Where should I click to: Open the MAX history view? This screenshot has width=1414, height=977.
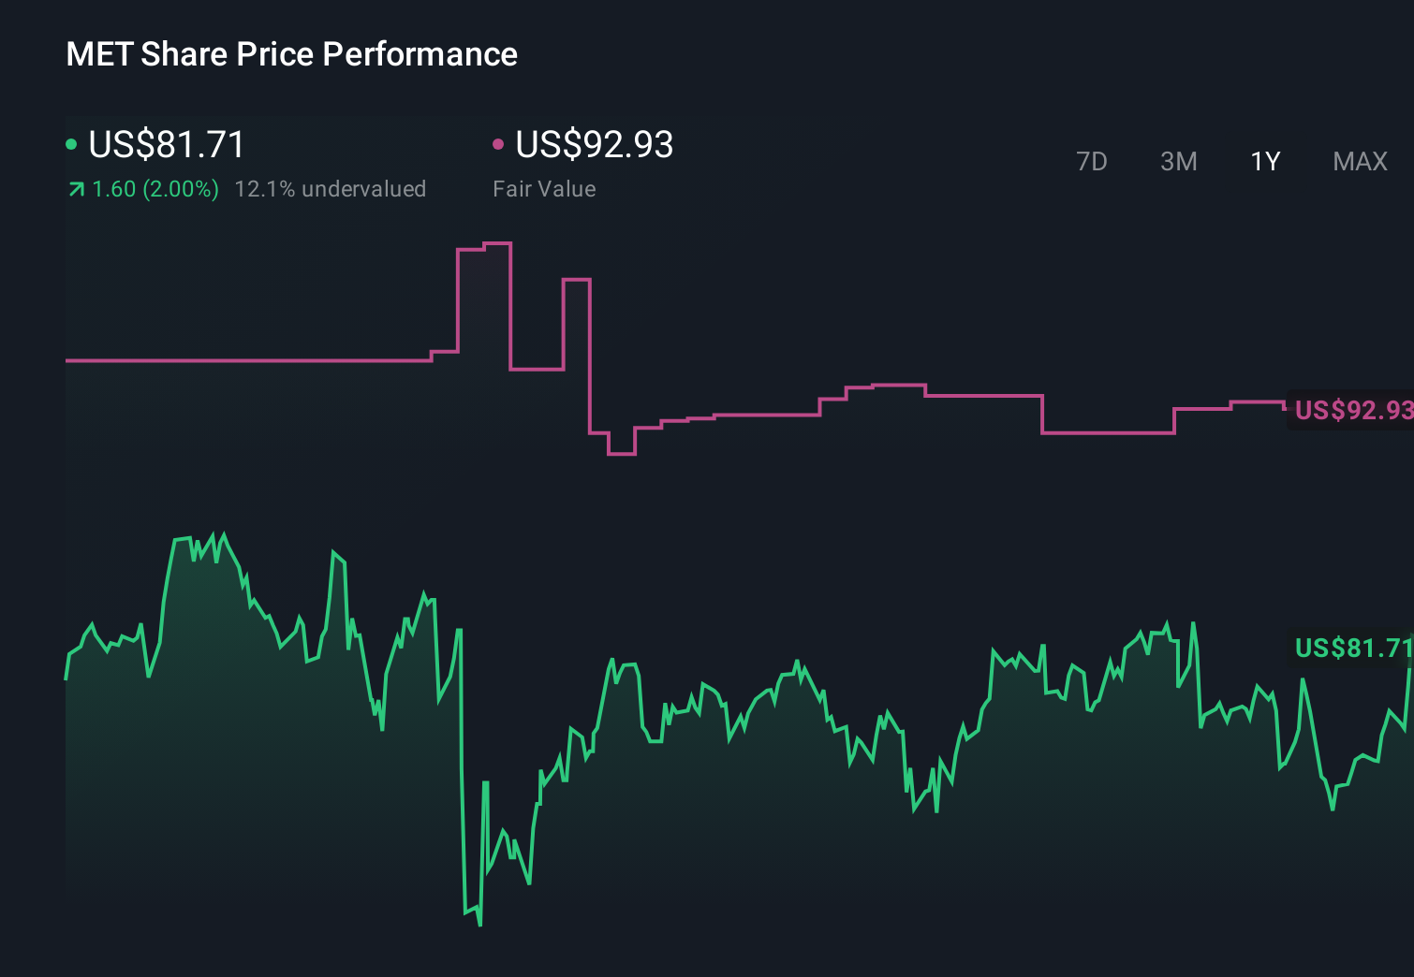point(1359,161)
